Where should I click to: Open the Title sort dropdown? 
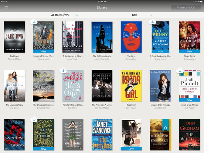pos(142,15)
